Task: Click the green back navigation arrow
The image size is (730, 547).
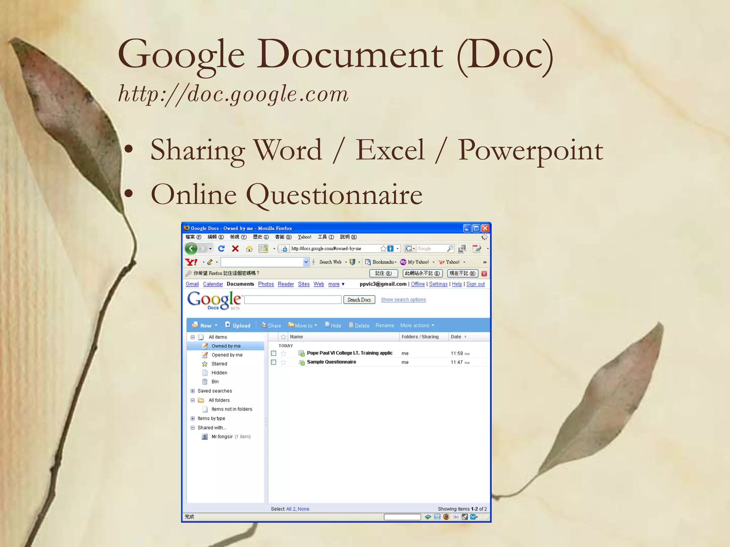Action: coord(191,249)
